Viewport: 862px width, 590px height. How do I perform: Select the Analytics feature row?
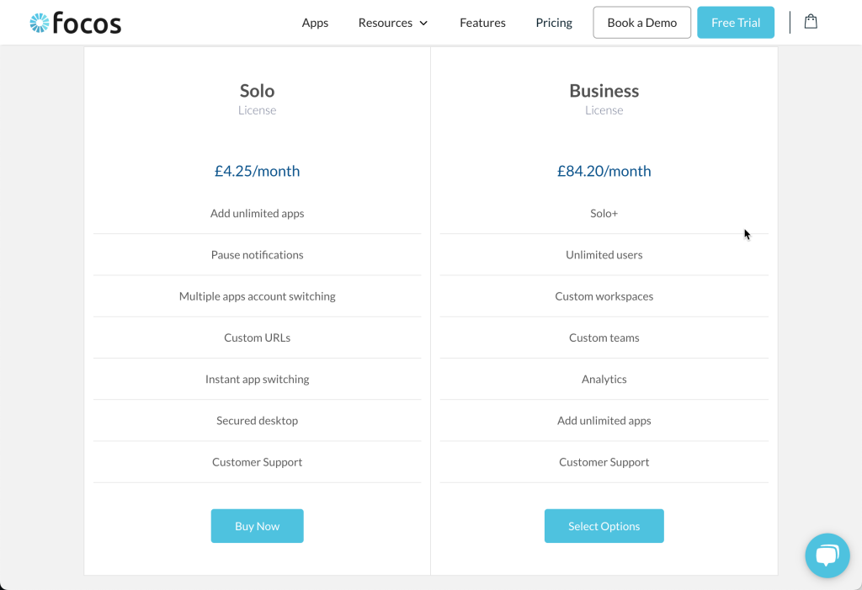tap(604, 379)
